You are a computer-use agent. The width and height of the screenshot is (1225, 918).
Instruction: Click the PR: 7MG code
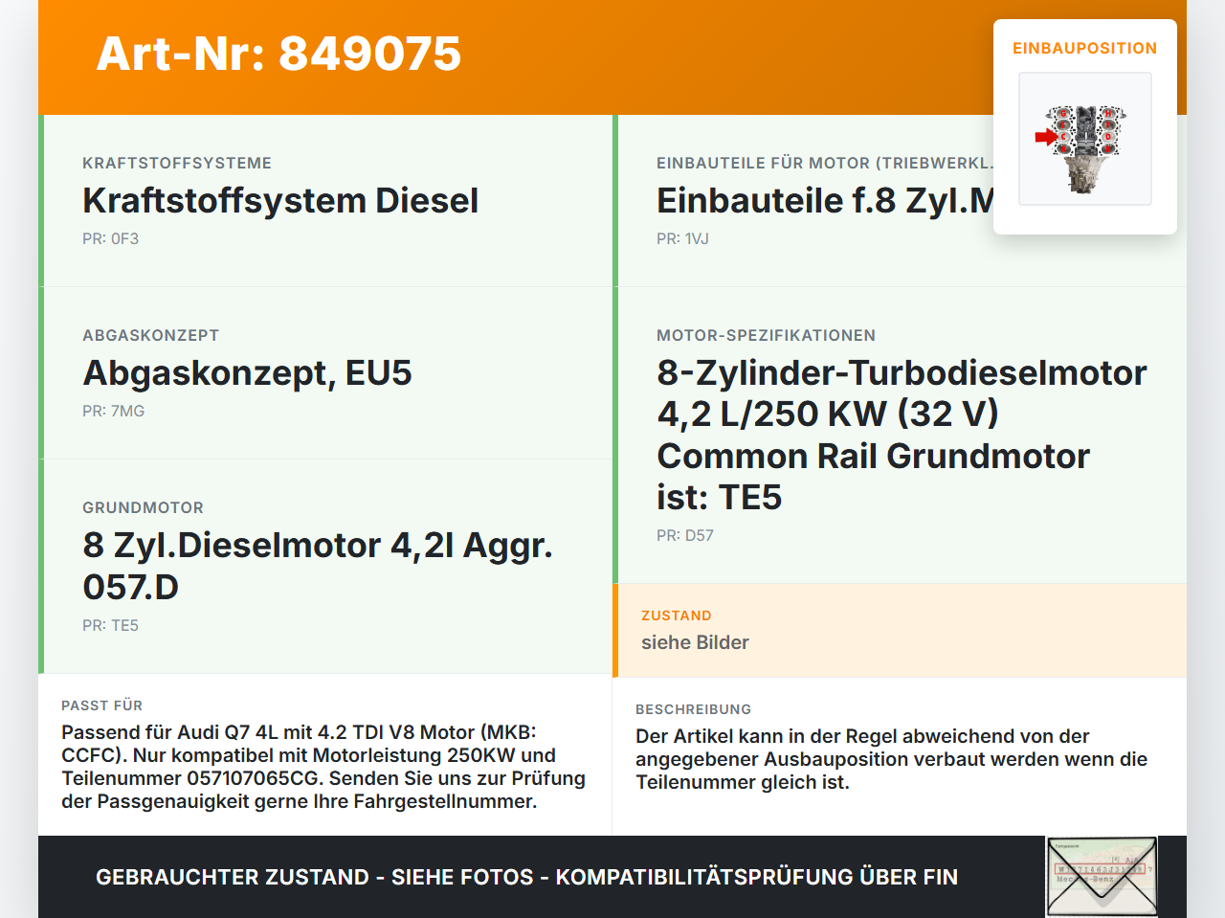113,412
